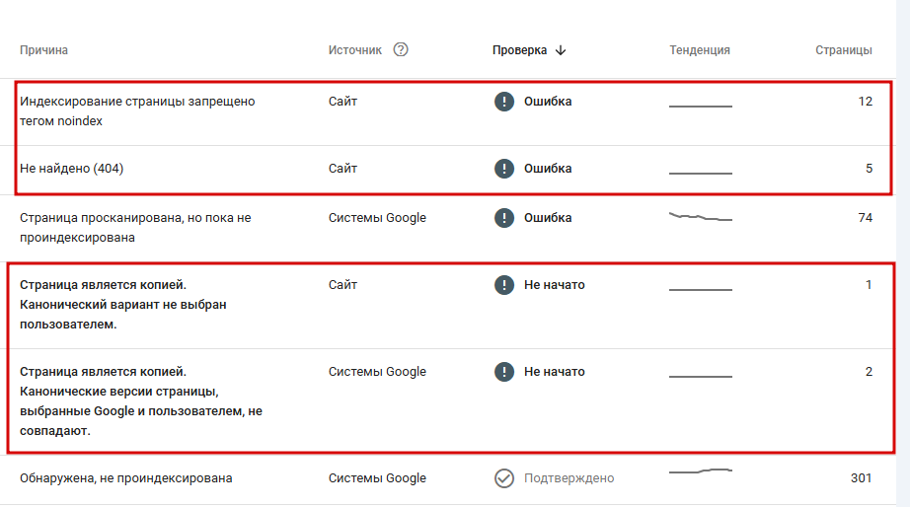Click the trend sparkline for the 301-pages row
Image resolution: width=910 pixels, height=507 pixels.
click(700, 472)
